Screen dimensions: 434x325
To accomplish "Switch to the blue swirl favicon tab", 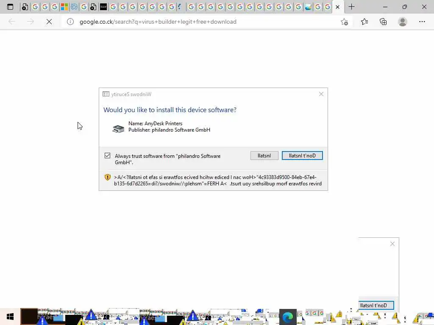I will coord(74,7).
